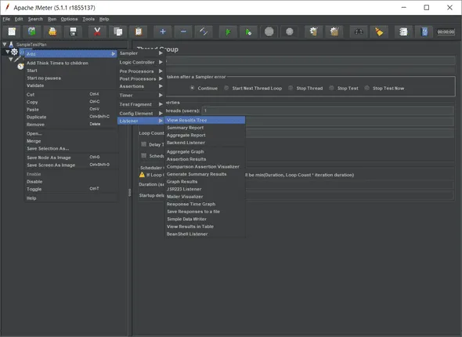Expand the Pre Processors submenu
This screenshot has width=462, height=337.
tap(141, 71)
